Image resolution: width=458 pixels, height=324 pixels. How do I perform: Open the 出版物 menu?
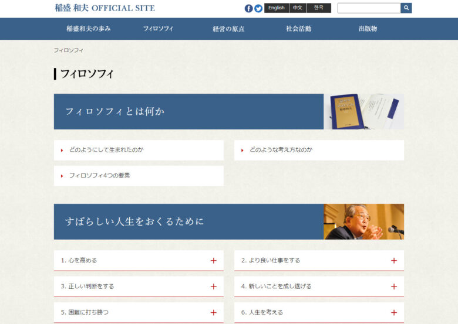point(368,29)
